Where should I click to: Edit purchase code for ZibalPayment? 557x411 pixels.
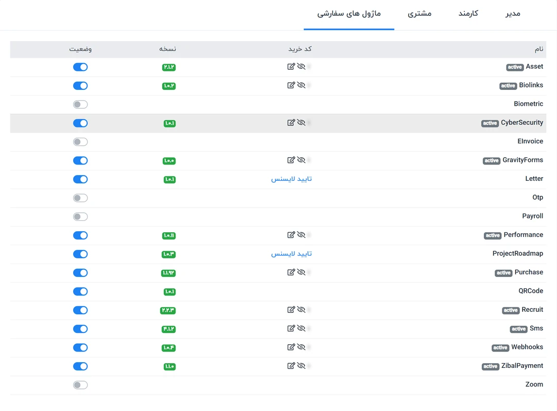pos(291,366)
